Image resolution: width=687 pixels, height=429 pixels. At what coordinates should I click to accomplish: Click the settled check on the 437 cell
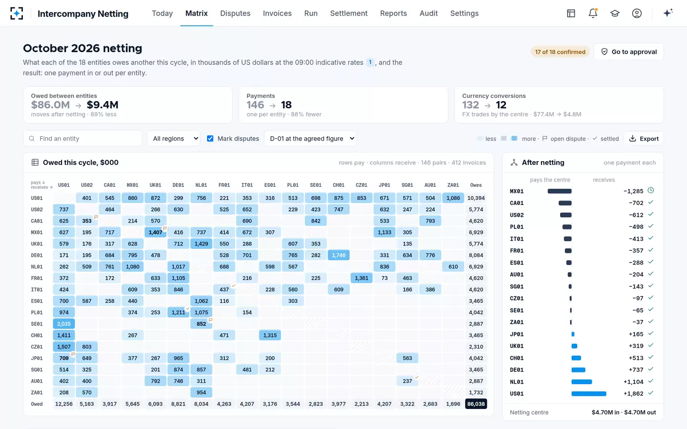[x=233, y=286]
